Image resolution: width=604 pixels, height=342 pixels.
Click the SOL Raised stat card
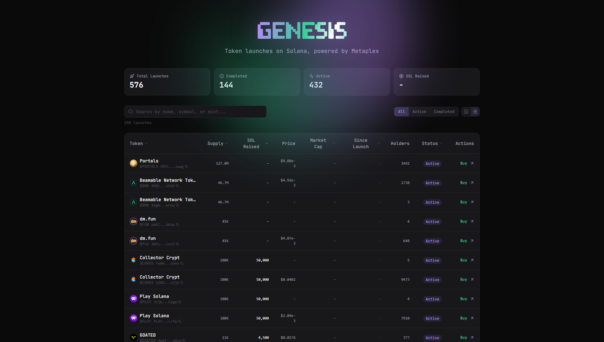click(x=437, y=82)
